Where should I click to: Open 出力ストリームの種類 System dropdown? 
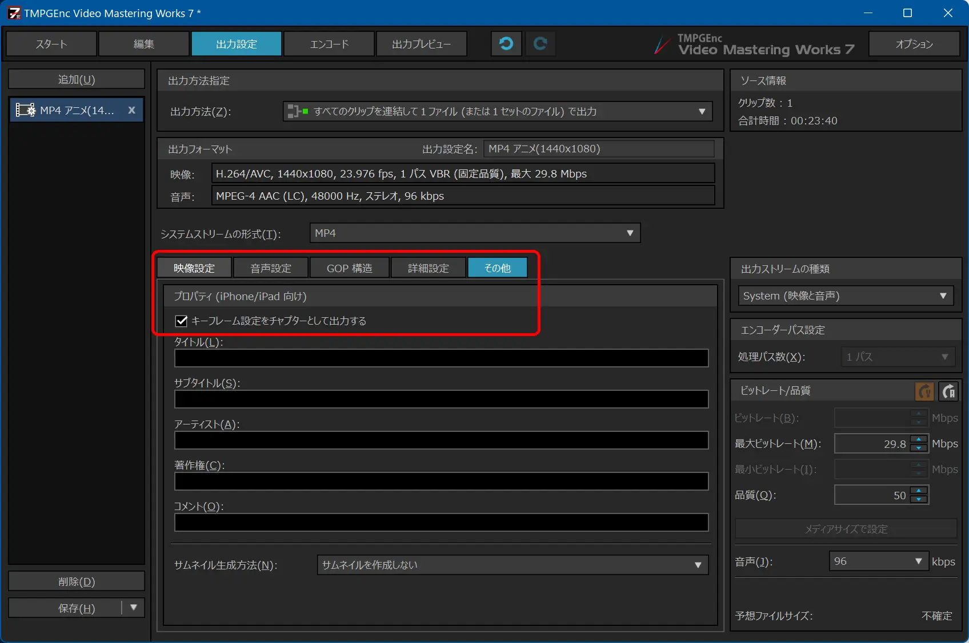[x=846, y=296]
